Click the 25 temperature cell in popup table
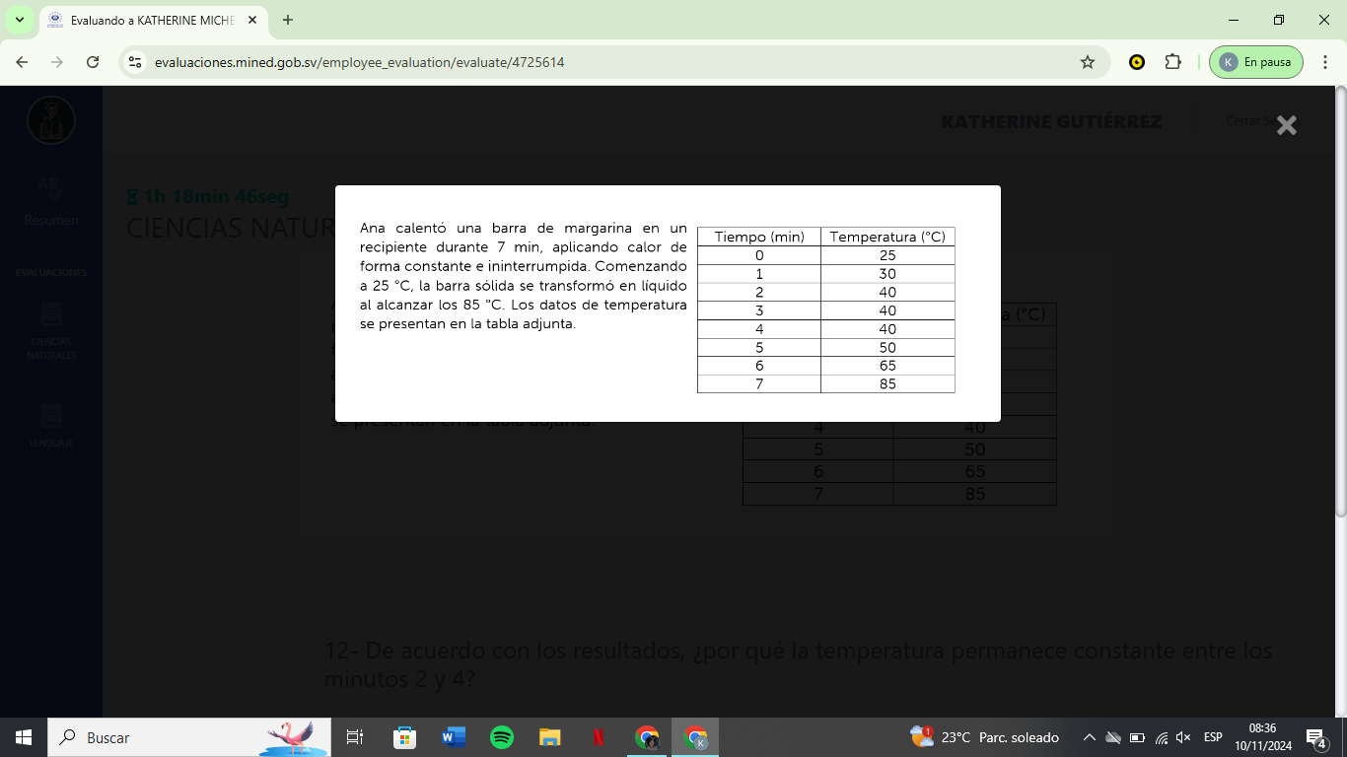The width and height of the screenshot is (1347, 757). pos(887,255)
